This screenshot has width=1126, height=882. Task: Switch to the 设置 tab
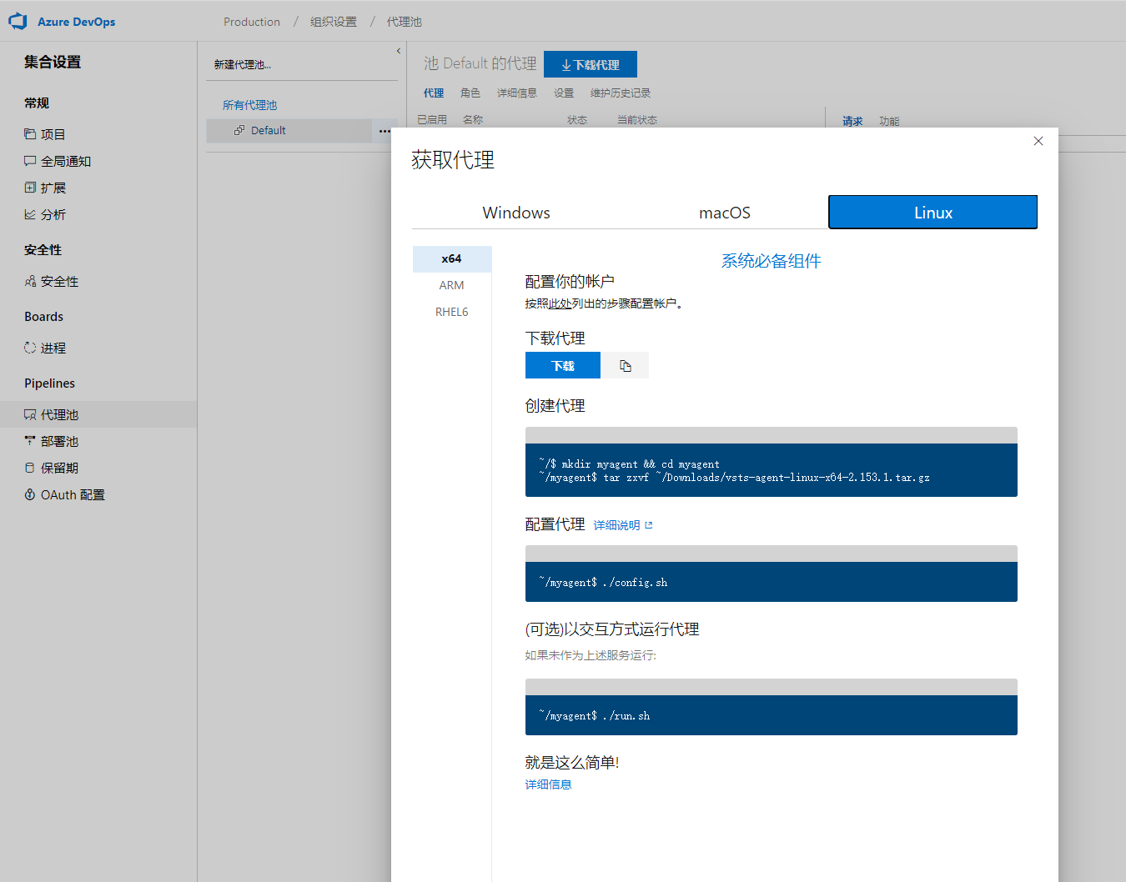click(x=564, y=93)
